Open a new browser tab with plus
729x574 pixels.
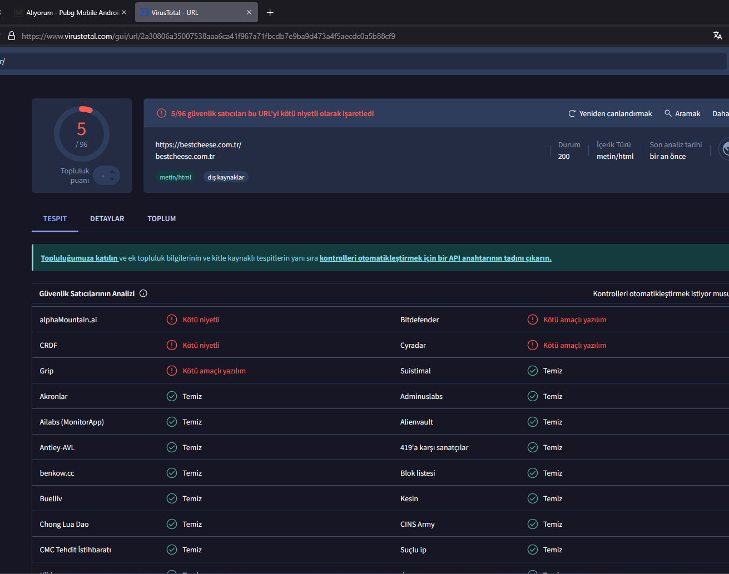coord(270,12)
